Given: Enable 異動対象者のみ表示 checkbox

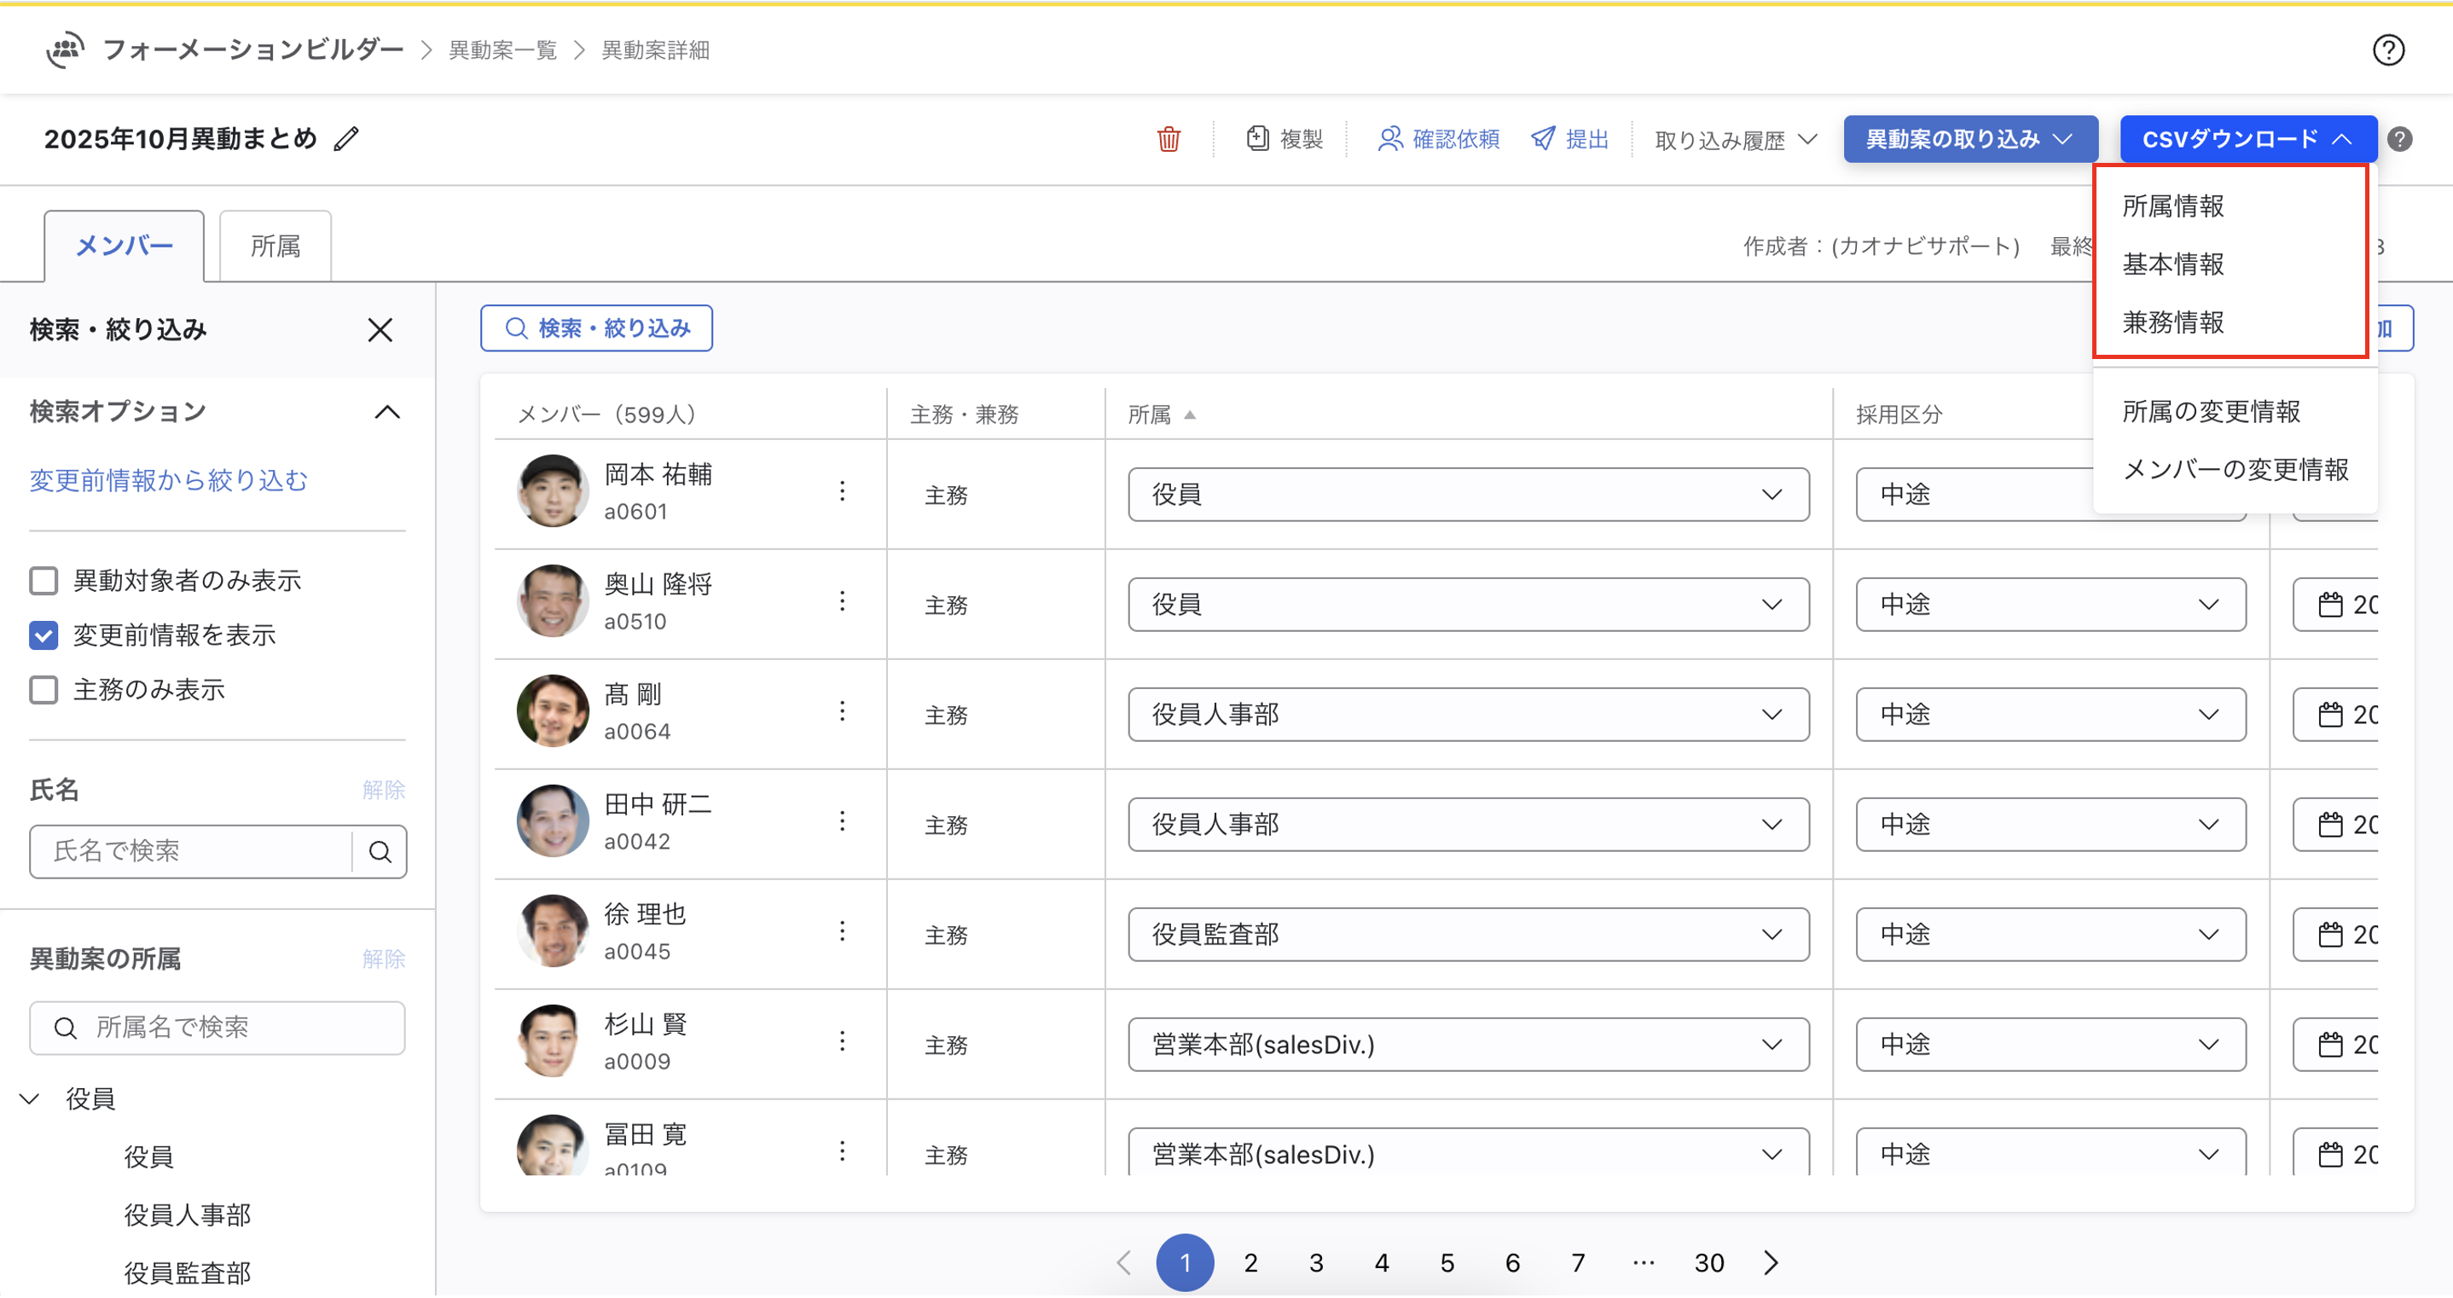Looking at the screenshot, I should pos(43,581).
